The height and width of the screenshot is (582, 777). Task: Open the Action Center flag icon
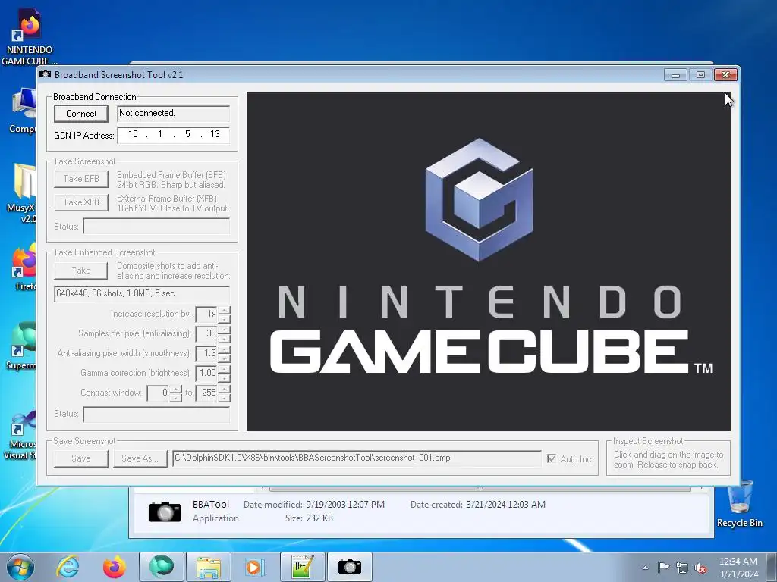663,567
